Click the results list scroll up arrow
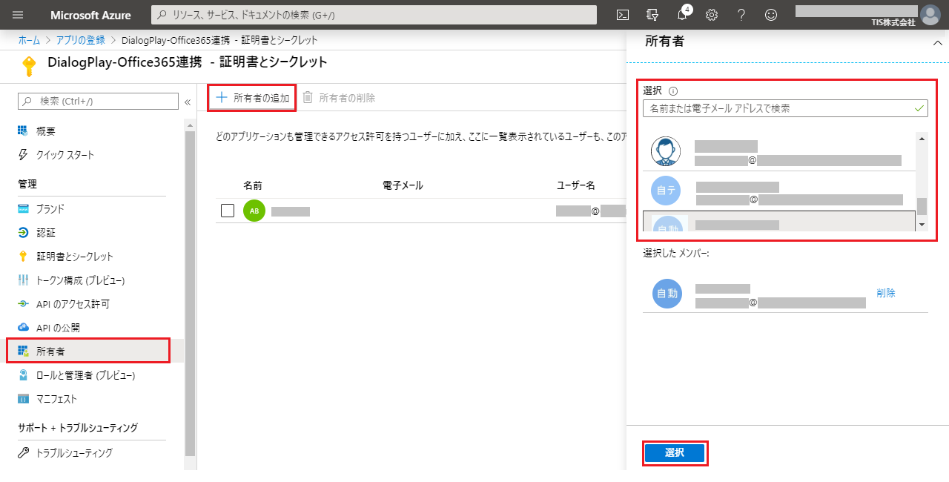 [922, 138]
